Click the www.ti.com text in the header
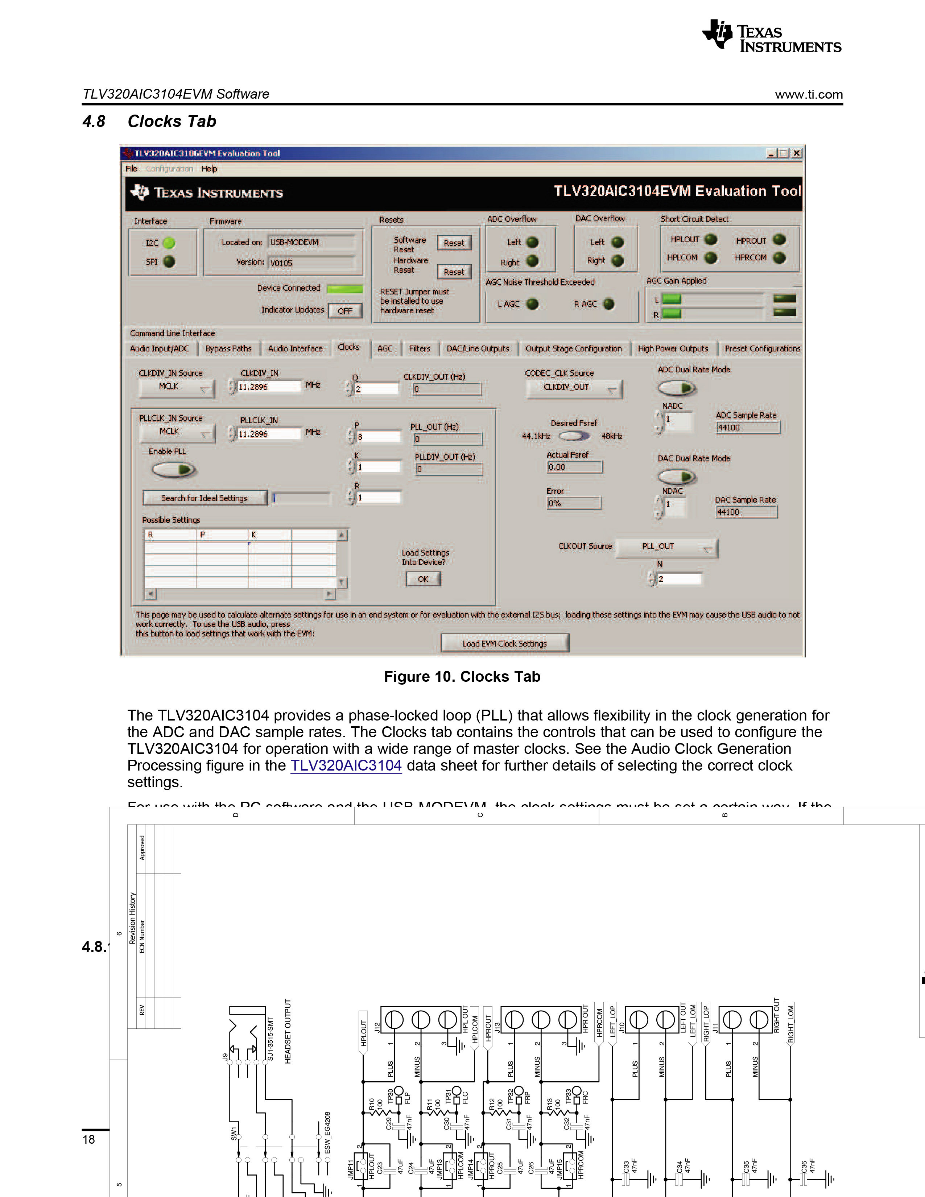The width and height of the screenshot is (925, 1197). pyautogui.click(x=809, y=94)
